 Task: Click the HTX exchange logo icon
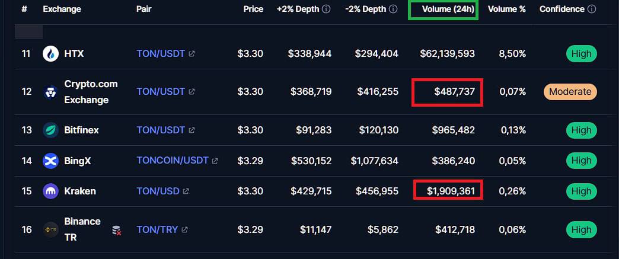[x=50, y=54]
